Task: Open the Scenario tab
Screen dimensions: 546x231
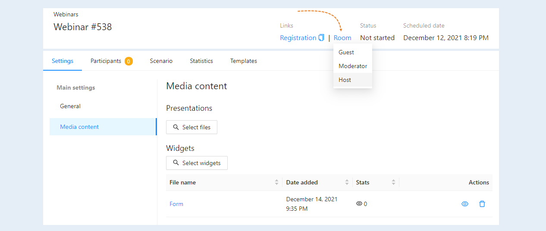Action: pyautogui.click(x=161, y=61)
